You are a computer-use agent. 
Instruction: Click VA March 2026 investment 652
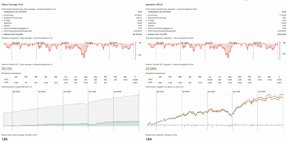click(36, 83)
